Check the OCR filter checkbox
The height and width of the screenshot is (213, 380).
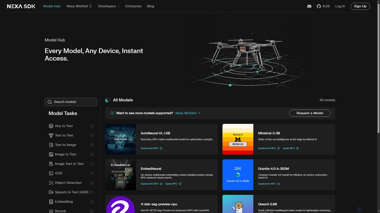pyautogui.click(x=92, y=173)
